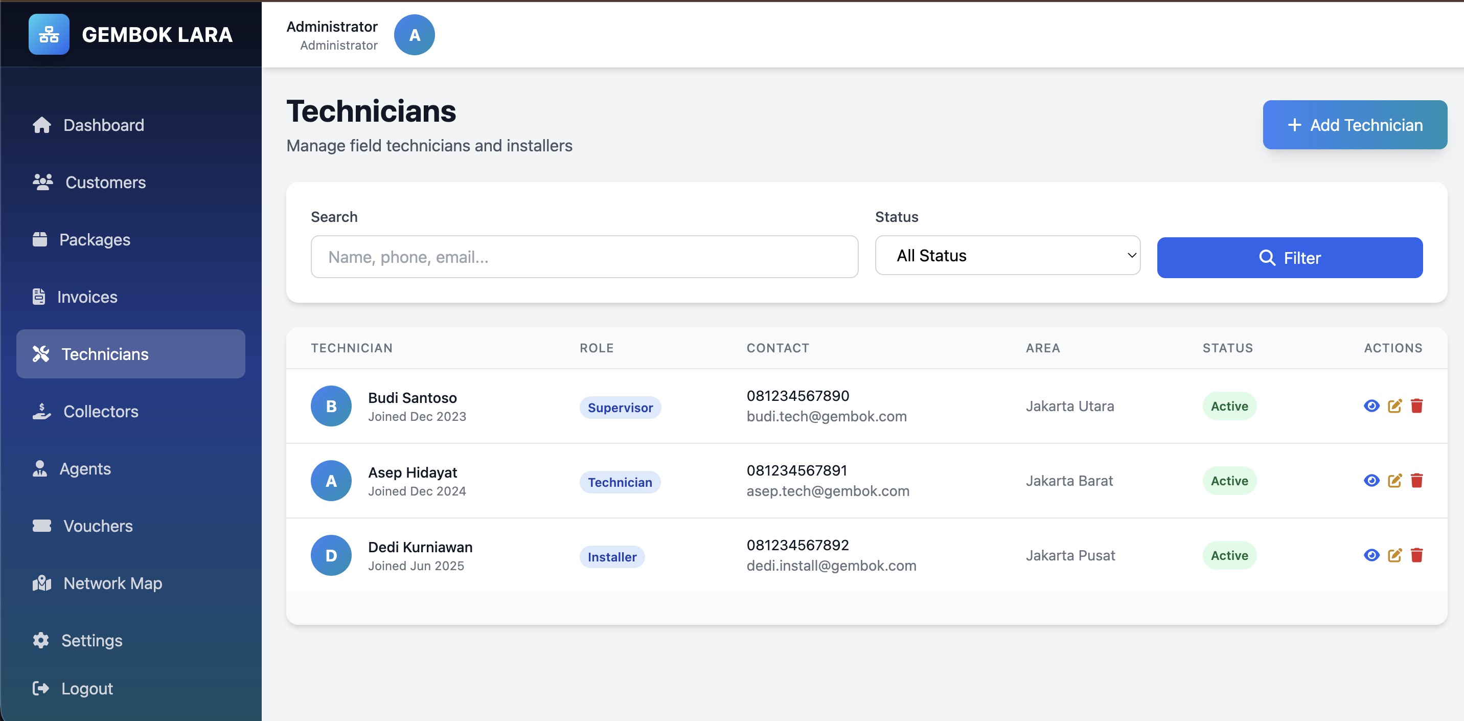Open Network Map in sidebar
Image resolution: width=1464 pixels, height=721 pixels.
click(x=112, y=583)
